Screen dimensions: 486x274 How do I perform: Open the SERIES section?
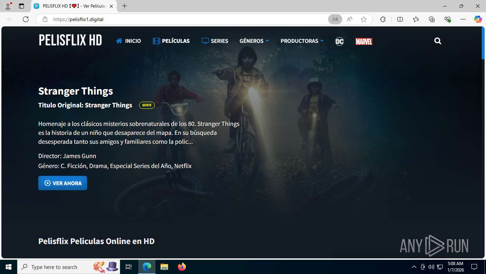[x=215, y=41]
